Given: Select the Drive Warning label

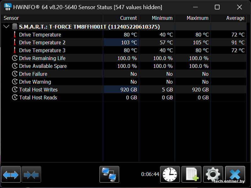Looking at the screenshot, I should click(35, 82).
